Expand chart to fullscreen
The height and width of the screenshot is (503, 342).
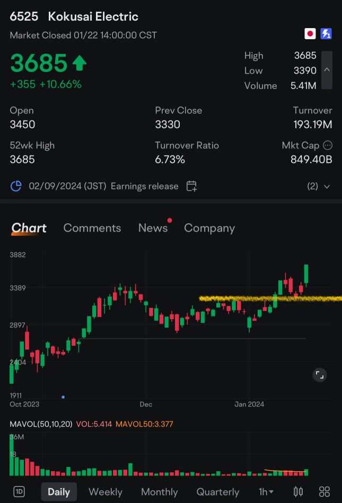pyautogui.click(x=320, y=375)
